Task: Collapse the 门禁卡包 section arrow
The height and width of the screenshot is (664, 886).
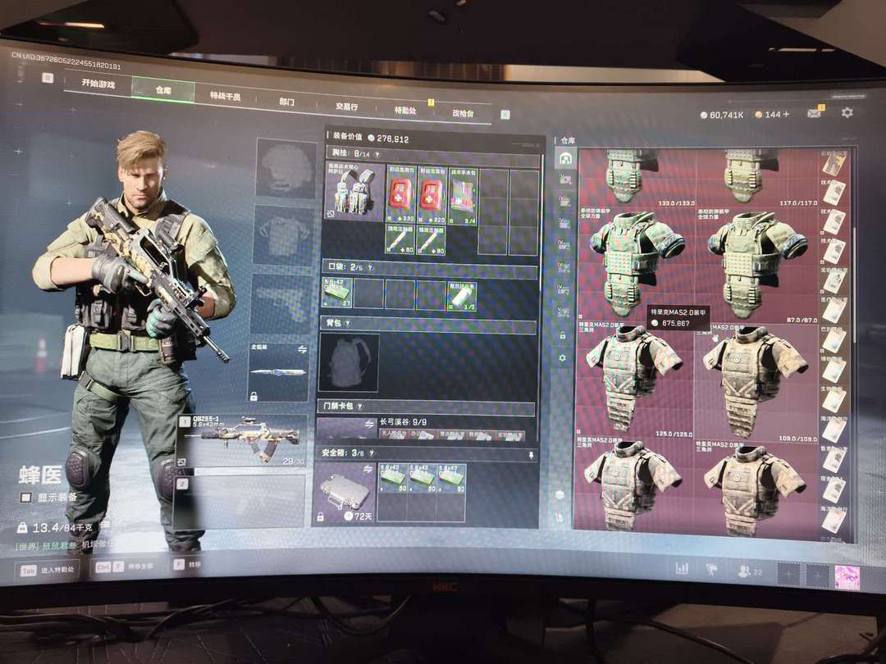Action: click(360, 406)
